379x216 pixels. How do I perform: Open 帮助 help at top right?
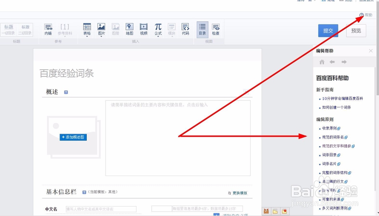click(x=366, y=15)
